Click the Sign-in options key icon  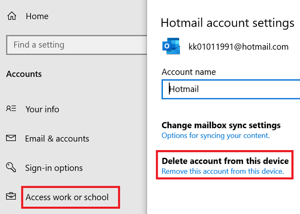click(x=11, y=167)
